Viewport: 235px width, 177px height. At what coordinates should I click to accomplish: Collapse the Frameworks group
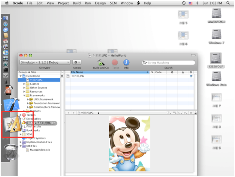coord(24,96)
